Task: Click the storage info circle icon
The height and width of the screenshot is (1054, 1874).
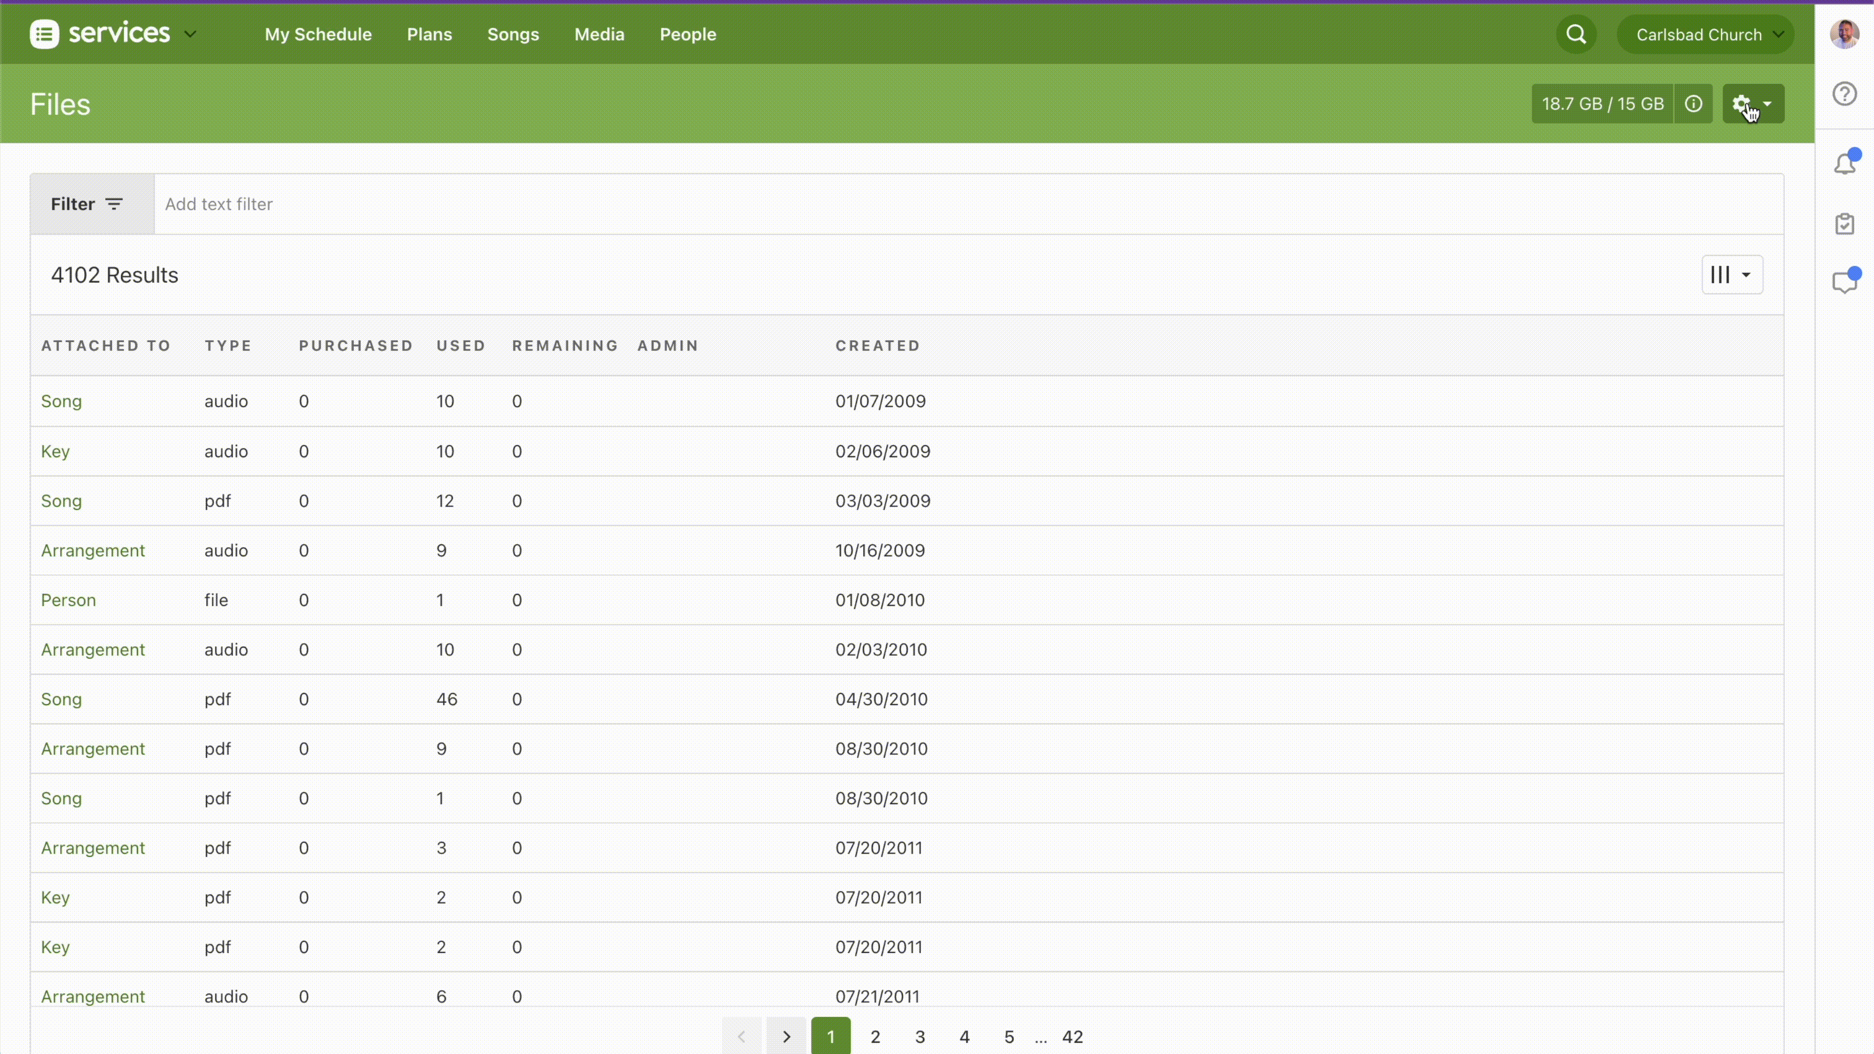Action: (1693, 104)
